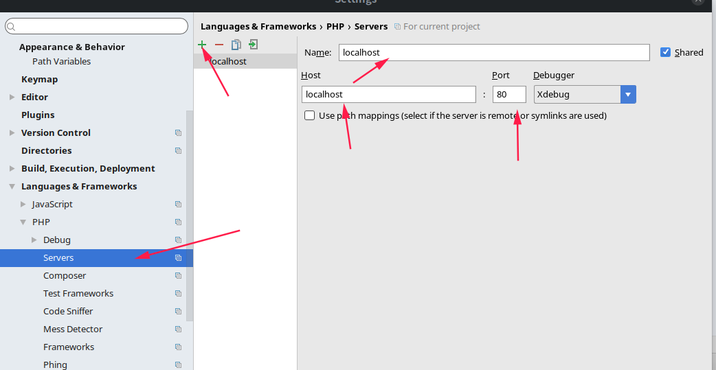This screenshot has width=716, height=370.
Task: Click project-level icon beside Version Control
Action: pos(178,133)
